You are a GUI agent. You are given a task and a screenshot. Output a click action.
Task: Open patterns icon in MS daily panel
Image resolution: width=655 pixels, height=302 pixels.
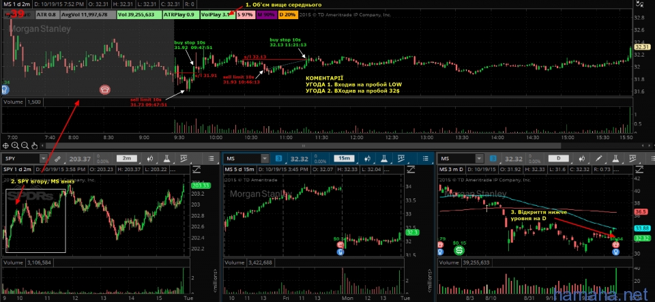[632, 159]
